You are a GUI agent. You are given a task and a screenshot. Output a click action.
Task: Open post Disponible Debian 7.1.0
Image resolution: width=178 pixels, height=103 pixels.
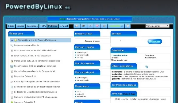coord(25,77)
